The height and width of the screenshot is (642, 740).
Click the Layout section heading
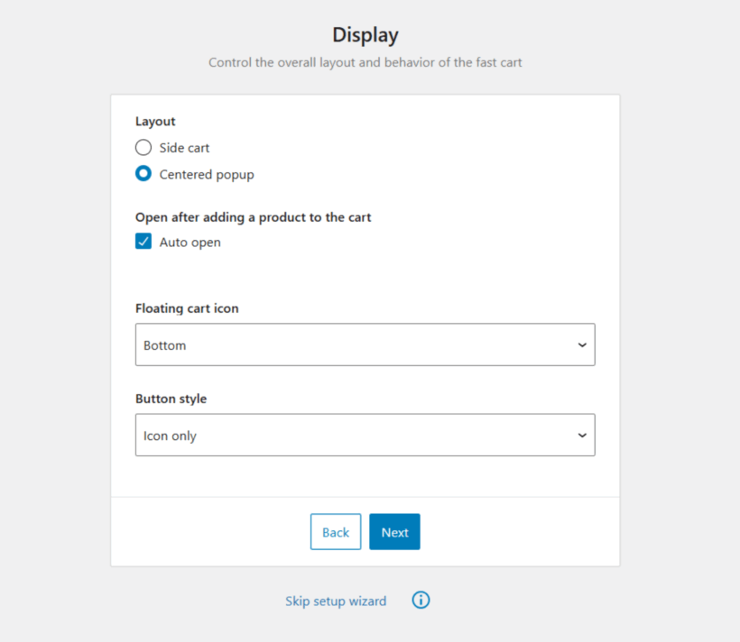tap(154, 121)
